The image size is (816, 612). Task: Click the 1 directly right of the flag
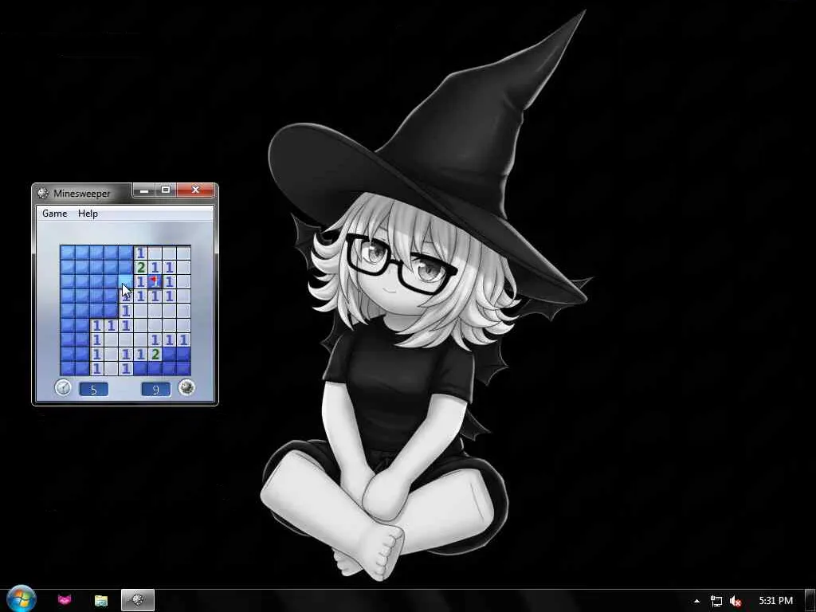(169, 281)
